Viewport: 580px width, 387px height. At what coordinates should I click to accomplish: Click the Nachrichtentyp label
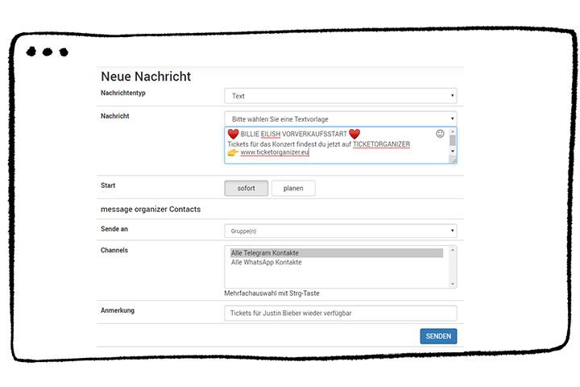click(x=123, y=93)
